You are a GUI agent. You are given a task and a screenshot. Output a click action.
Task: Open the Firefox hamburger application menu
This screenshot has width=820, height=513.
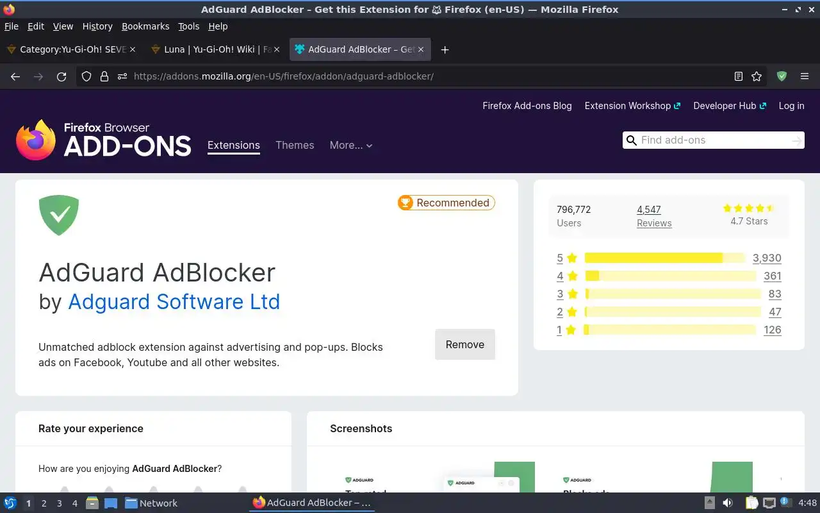tap(805, 76)
